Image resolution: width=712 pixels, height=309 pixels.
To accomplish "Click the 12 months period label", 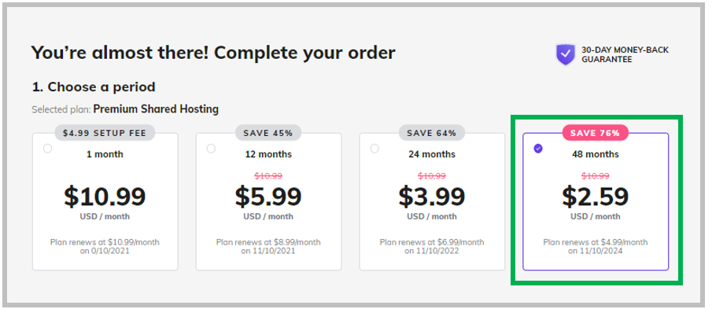I will pos(268,154).
